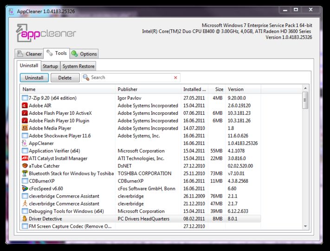Click the CDBurnerXP row icon

point(25,181)
